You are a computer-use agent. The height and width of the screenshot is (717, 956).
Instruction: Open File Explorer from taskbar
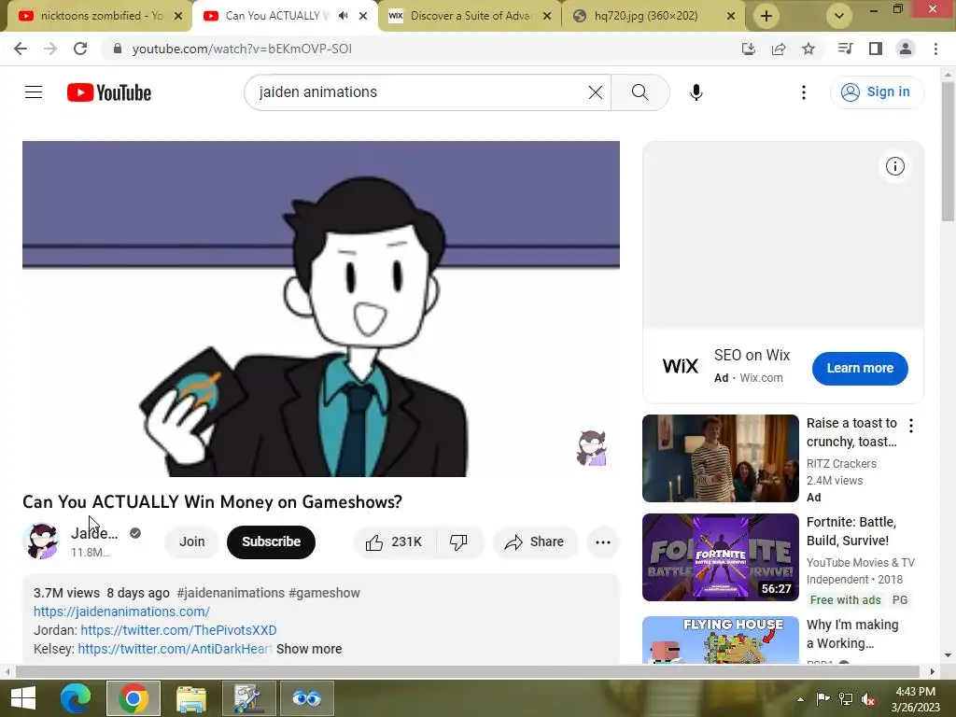click(190, 698)
